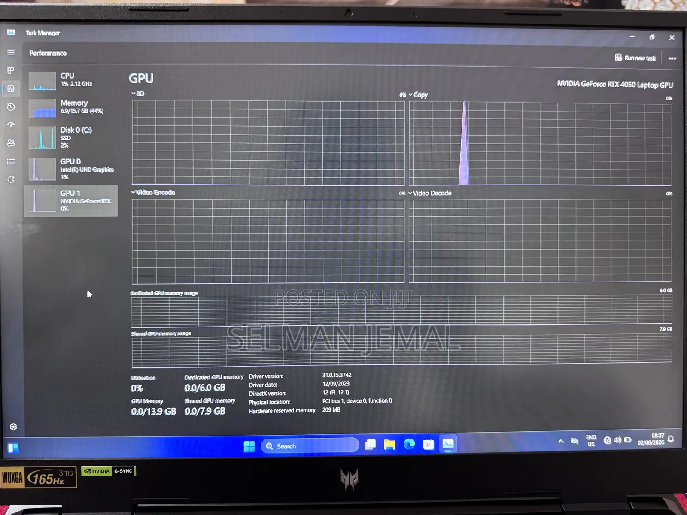The width and height of the screenshot is (687, 515).
Task: Open the 3D engine graph dropdown
Action: [138, 94]
